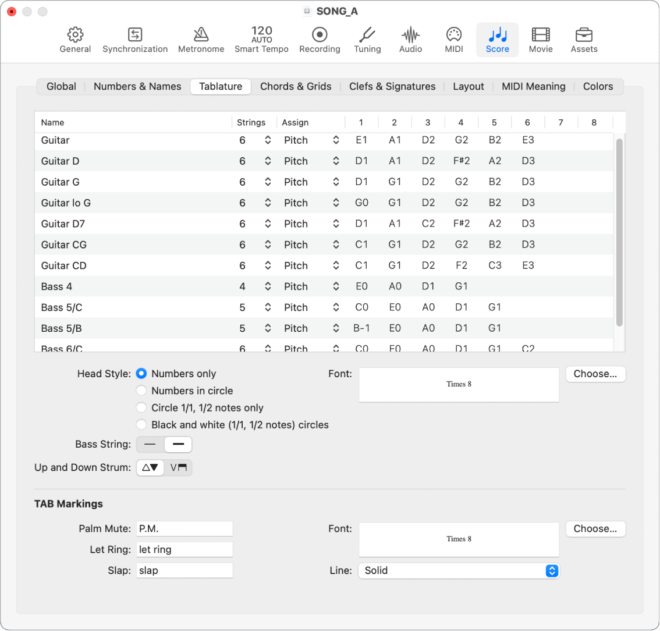Click Choose button for TAB Markings font

coord(595,529)
